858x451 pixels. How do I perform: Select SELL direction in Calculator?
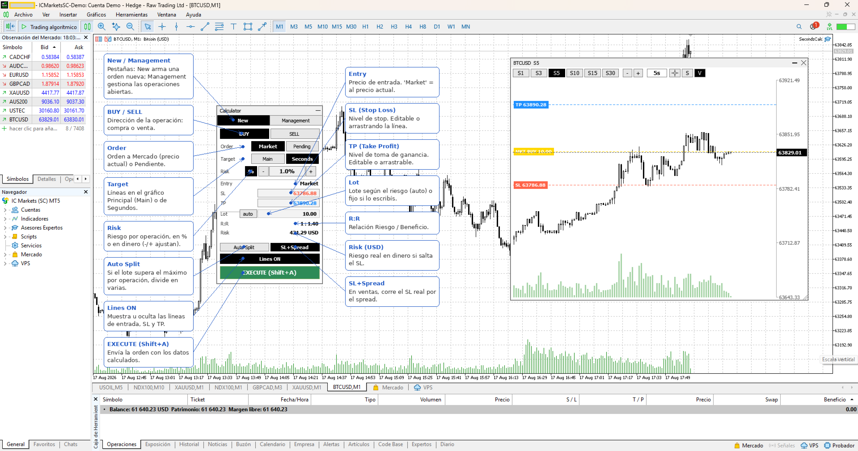[295, 134]
